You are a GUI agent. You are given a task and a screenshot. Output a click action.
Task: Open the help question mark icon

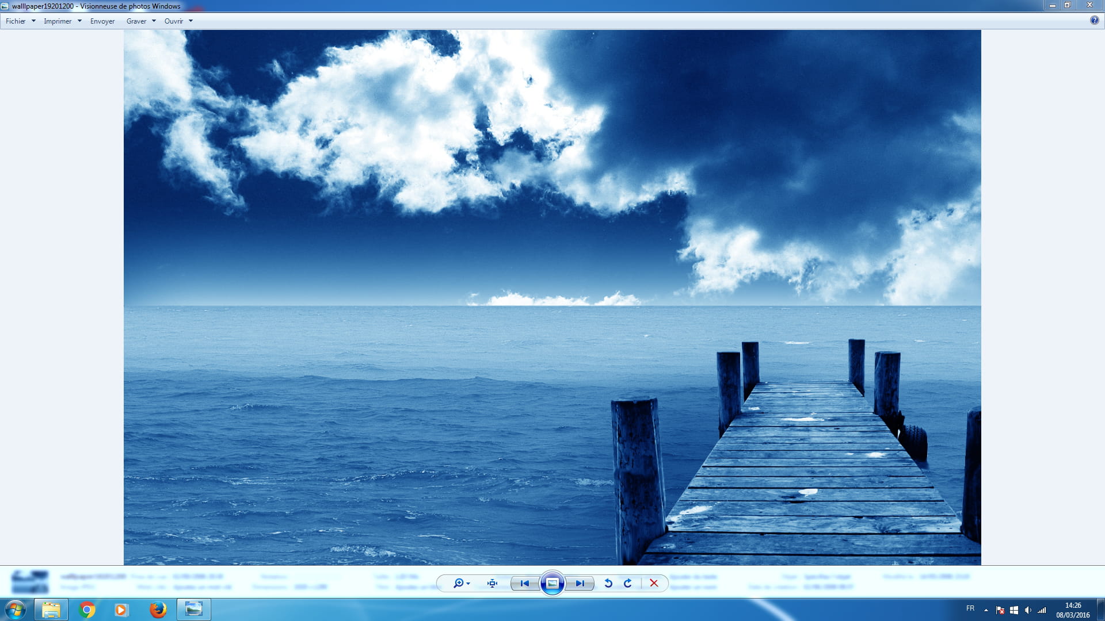coord(1094,20)
